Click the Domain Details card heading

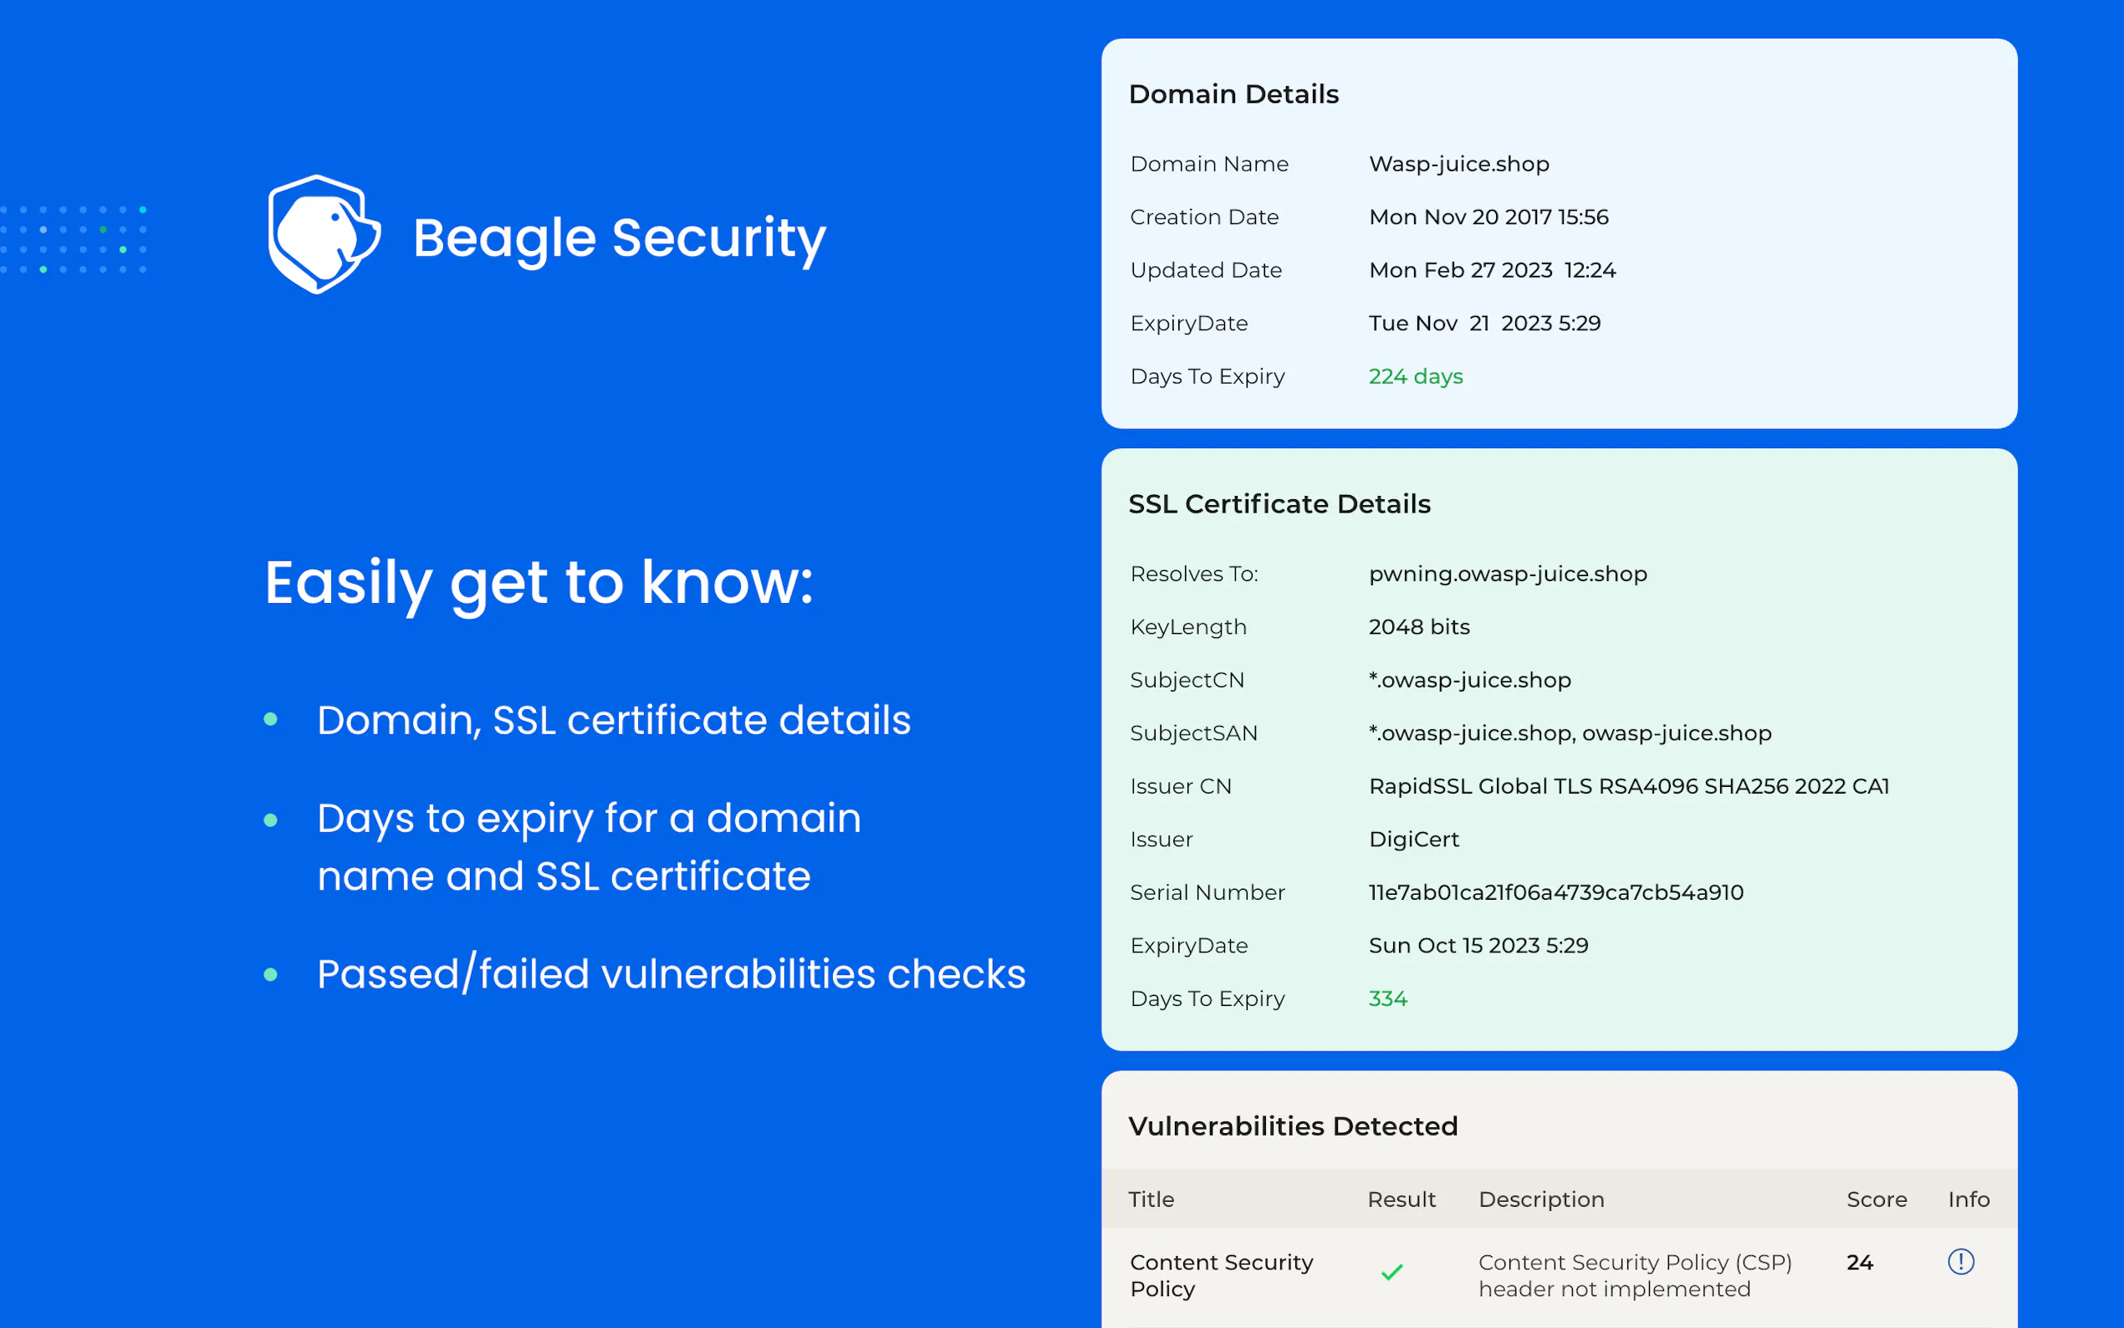pyautogui.click(x=1233, y=94)
